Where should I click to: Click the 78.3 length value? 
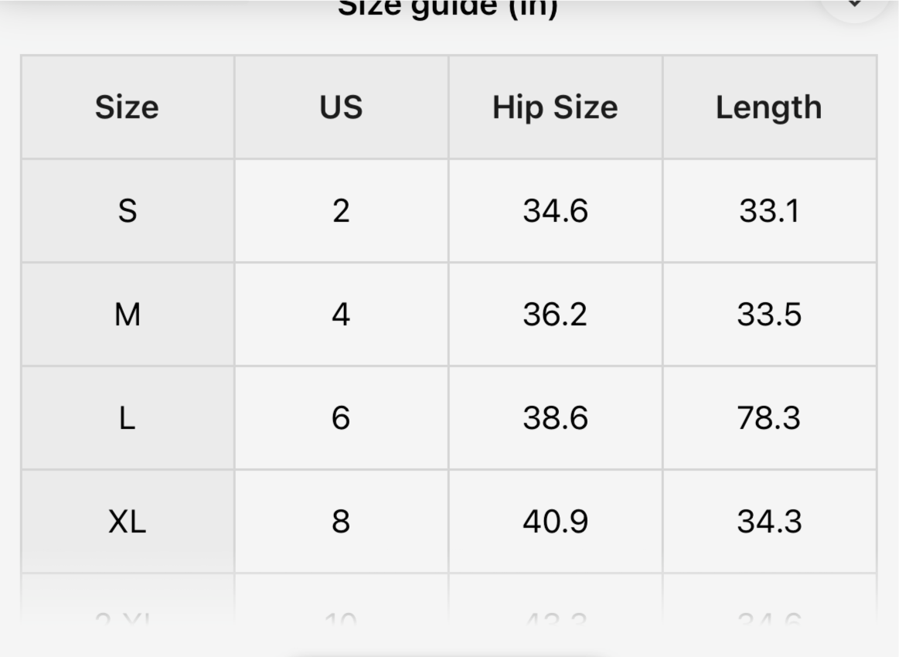(768, 418)
